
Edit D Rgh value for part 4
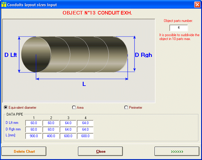pyautogui.click(x=85, y=129)
